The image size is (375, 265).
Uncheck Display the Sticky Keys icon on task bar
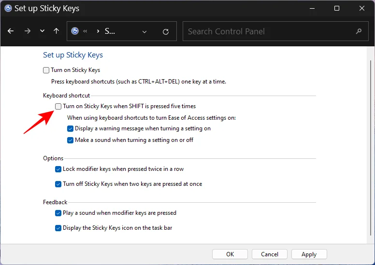(58, 228)
